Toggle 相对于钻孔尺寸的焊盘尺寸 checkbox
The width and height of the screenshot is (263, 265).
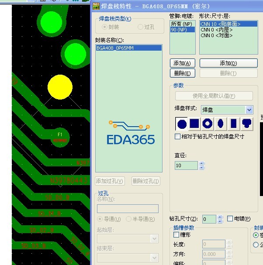click(177, 136)
